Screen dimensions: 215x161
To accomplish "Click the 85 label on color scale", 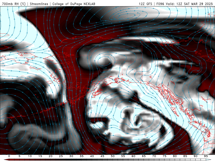I will 185,156.
